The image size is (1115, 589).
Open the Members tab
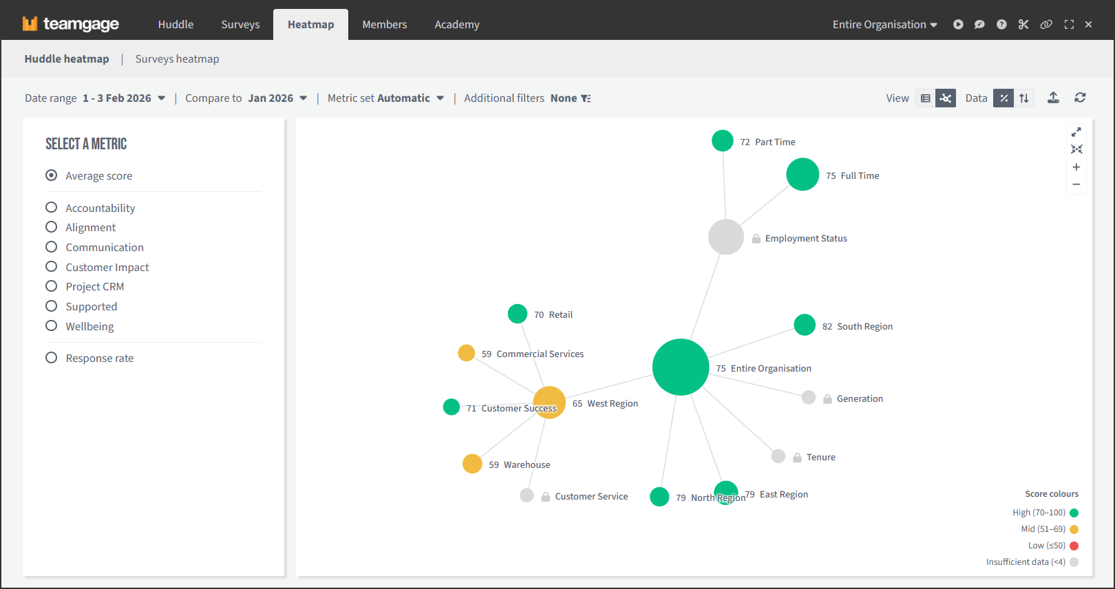[x=384, y=25]
